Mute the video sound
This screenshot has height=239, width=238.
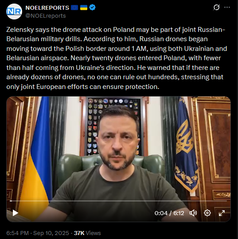pyautogui.click(x=193, y=213)
